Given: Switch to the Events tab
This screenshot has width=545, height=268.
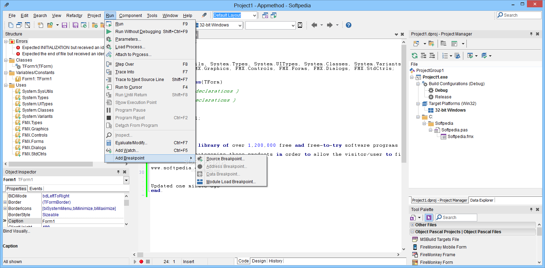Looking at the screenshot, I should 36,189.
